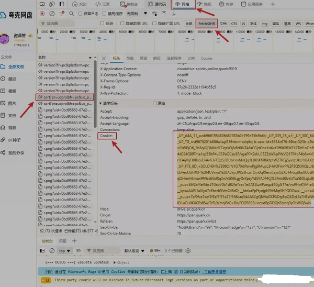The image size is (314, 287).
Task: Open the 了解更多信息 link
Action: (214, 272)
